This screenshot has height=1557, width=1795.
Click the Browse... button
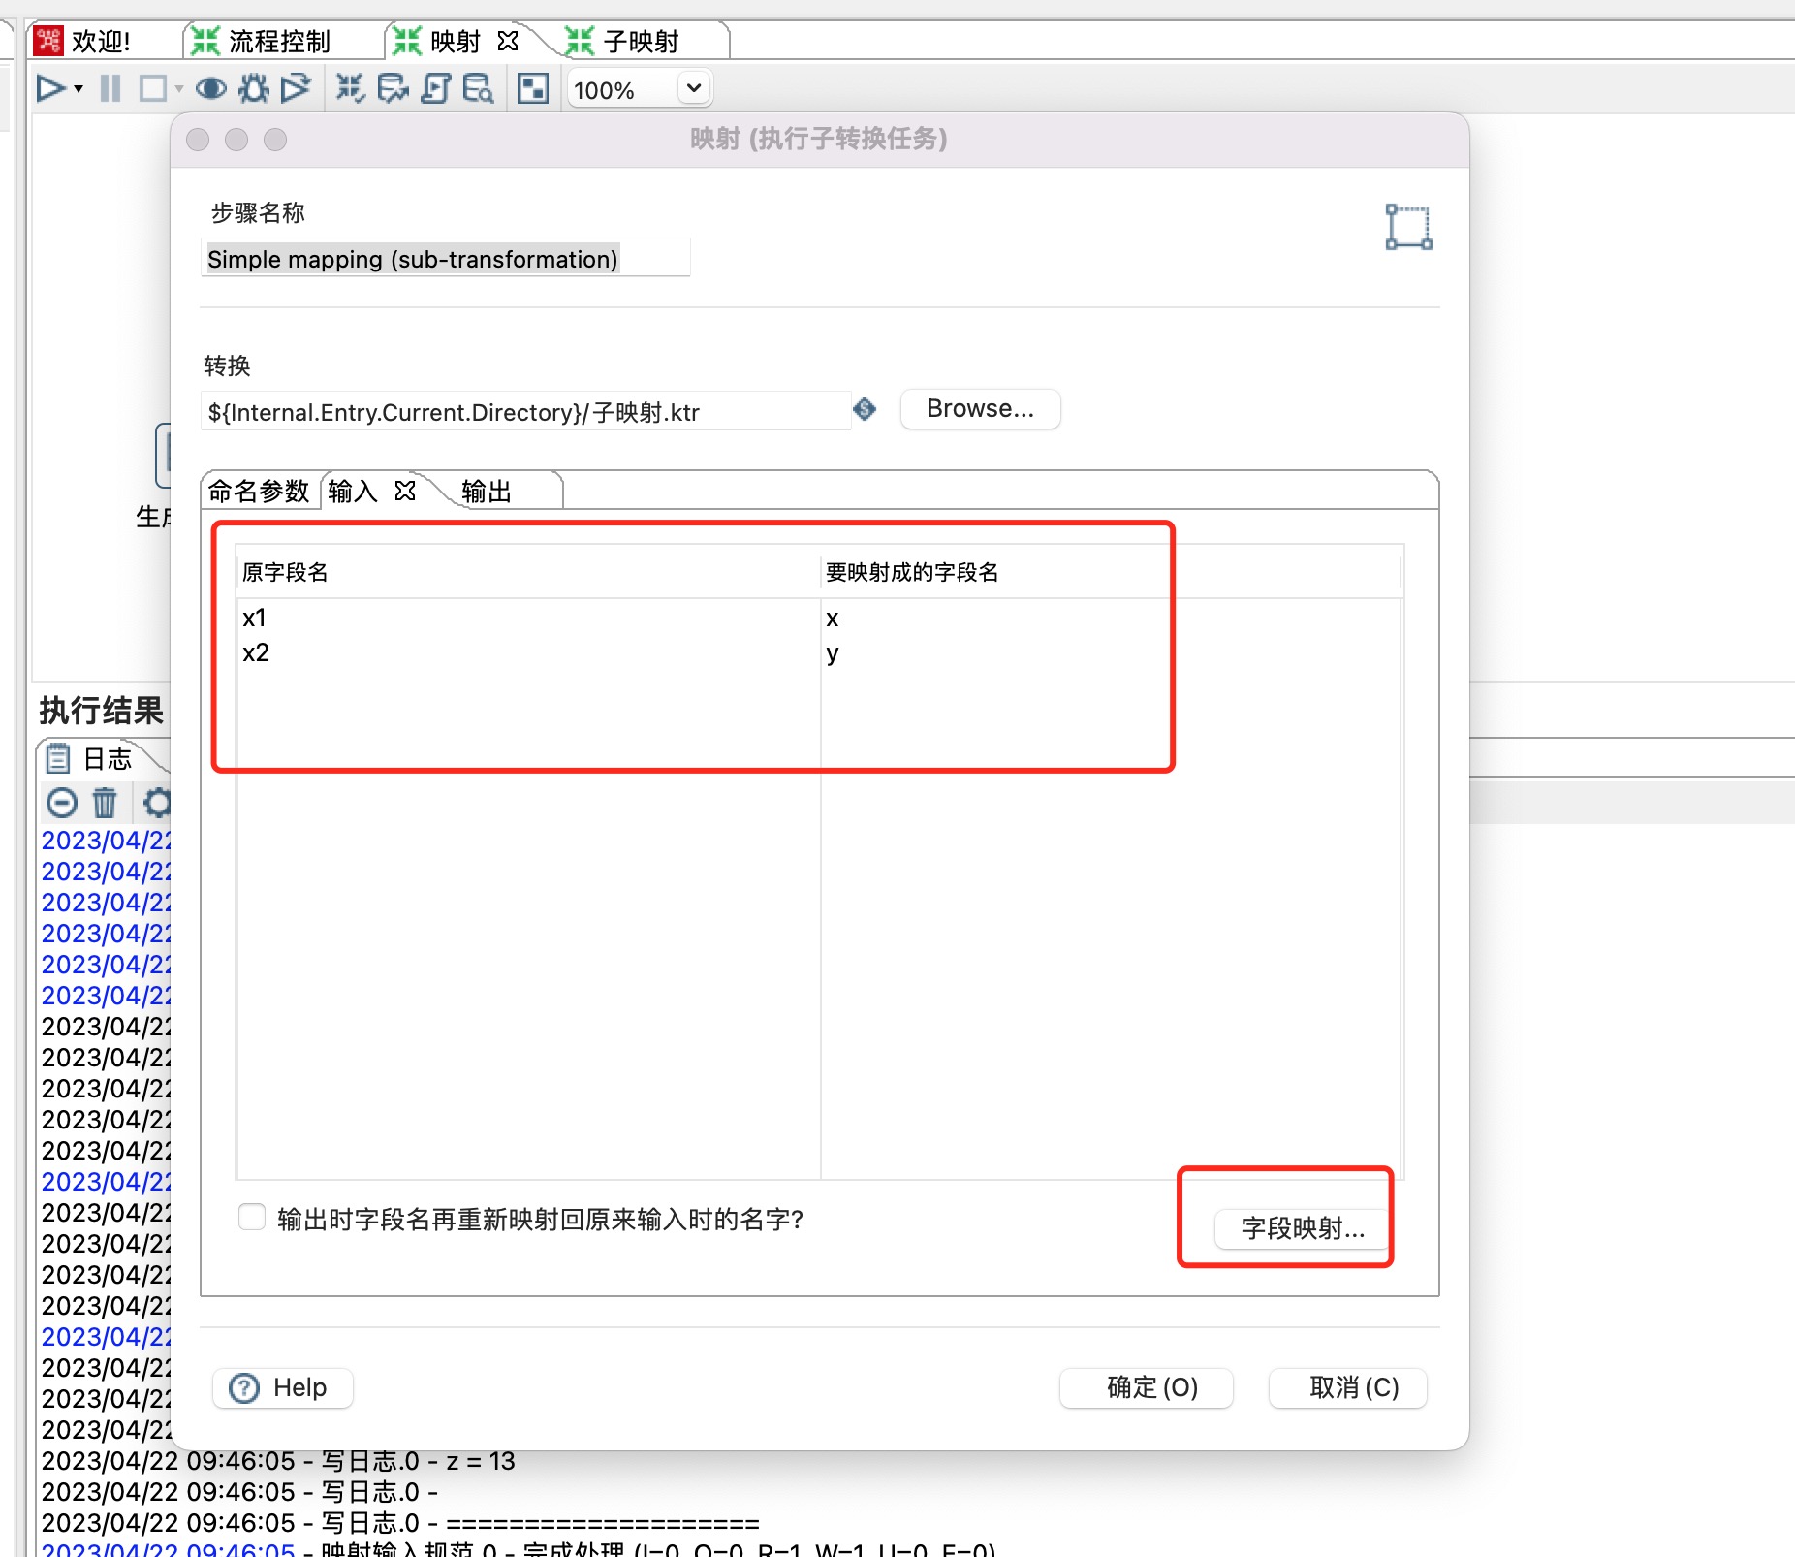980,409
